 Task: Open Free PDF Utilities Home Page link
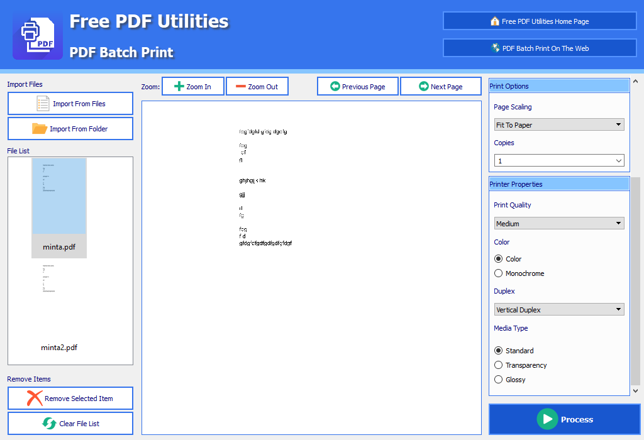click(x=540, y=21)
